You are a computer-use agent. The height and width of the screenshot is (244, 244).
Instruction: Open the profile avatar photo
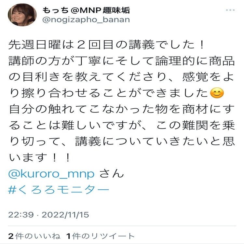[x=22, y=15]
